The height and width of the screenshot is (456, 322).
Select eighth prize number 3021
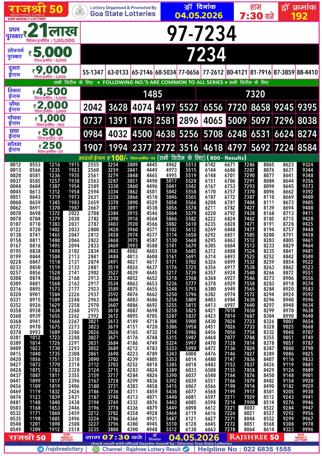point(93,321)
